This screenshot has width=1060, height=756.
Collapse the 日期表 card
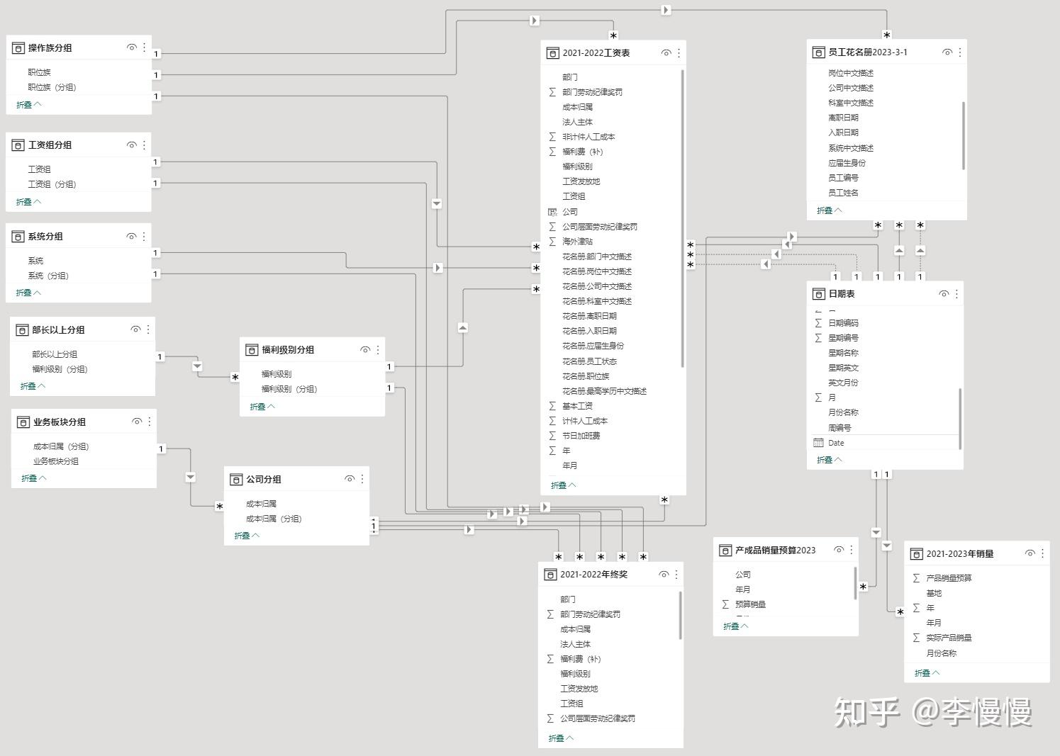coord(830,460)
